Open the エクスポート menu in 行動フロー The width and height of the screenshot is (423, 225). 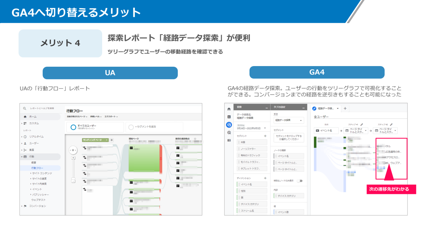(110, 117)
